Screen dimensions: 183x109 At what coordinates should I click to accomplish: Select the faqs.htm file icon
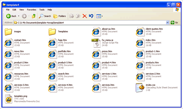[x=52, y=43]
